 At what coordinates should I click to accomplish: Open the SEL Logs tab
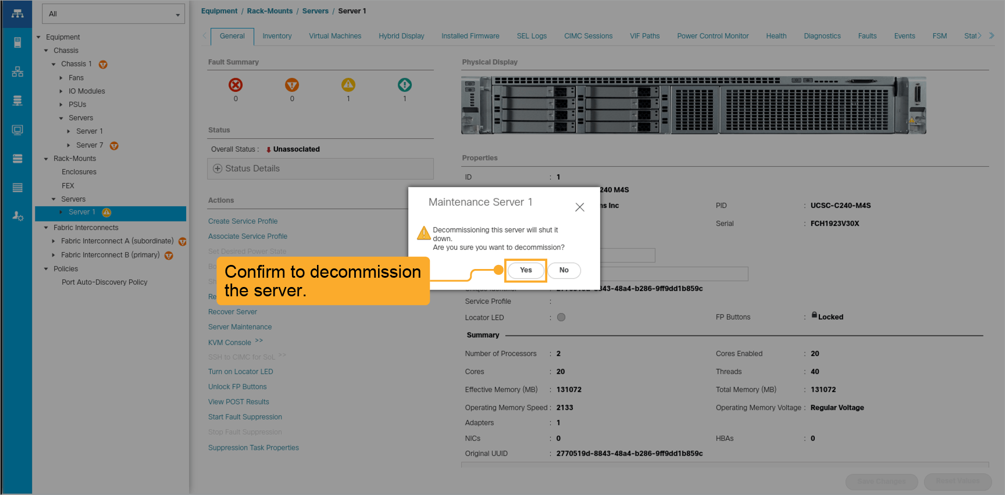(532, 36)
